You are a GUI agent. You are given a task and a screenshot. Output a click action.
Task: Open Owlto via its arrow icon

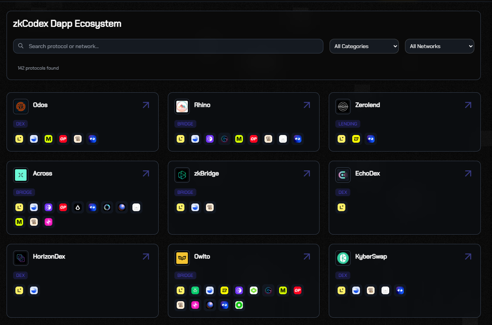pos(307,257)
